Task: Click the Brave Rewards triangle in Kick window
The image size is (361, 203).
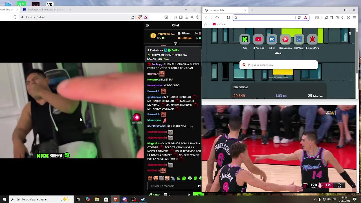Action: click(146, 17)
